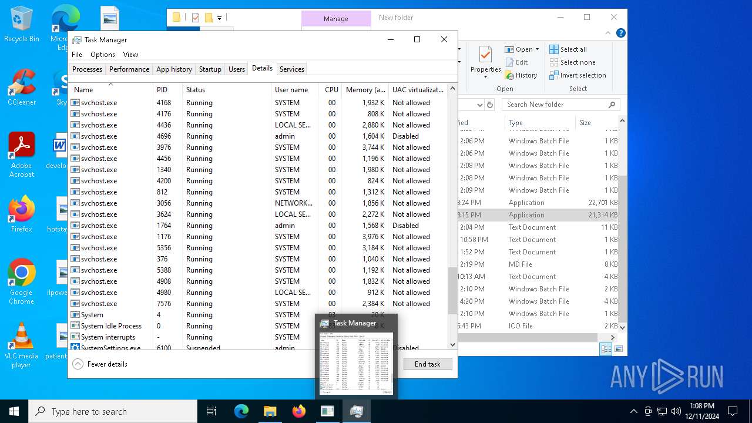The height and width of the screenshot is (423, 752).
Task: Expand the address bar history dropdown in Explorer
Action: (480, 105)
